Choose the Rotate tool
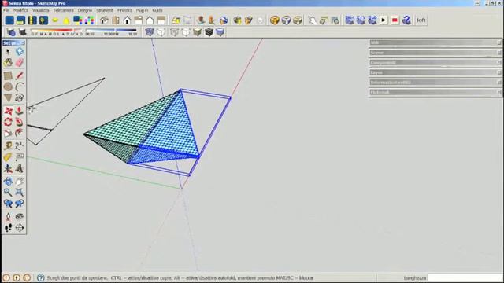The height and width of the screenshot is (283, 504). (8, 122)
